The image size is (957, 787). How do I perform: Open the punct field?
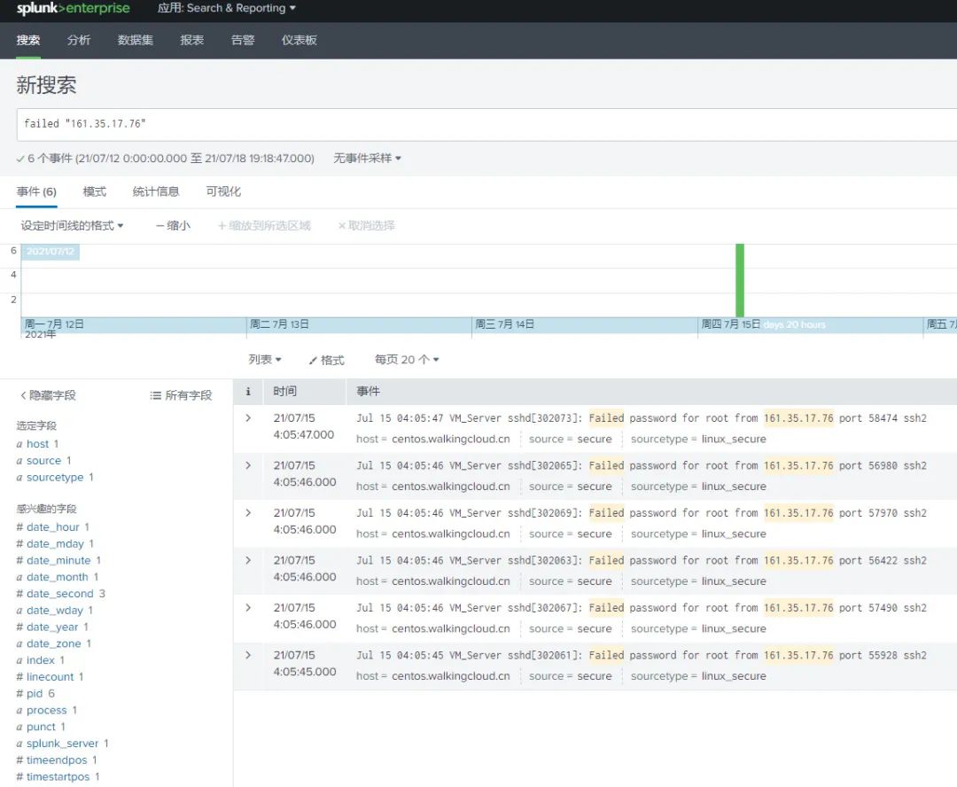pyautogui.click(x=41, y=727)
